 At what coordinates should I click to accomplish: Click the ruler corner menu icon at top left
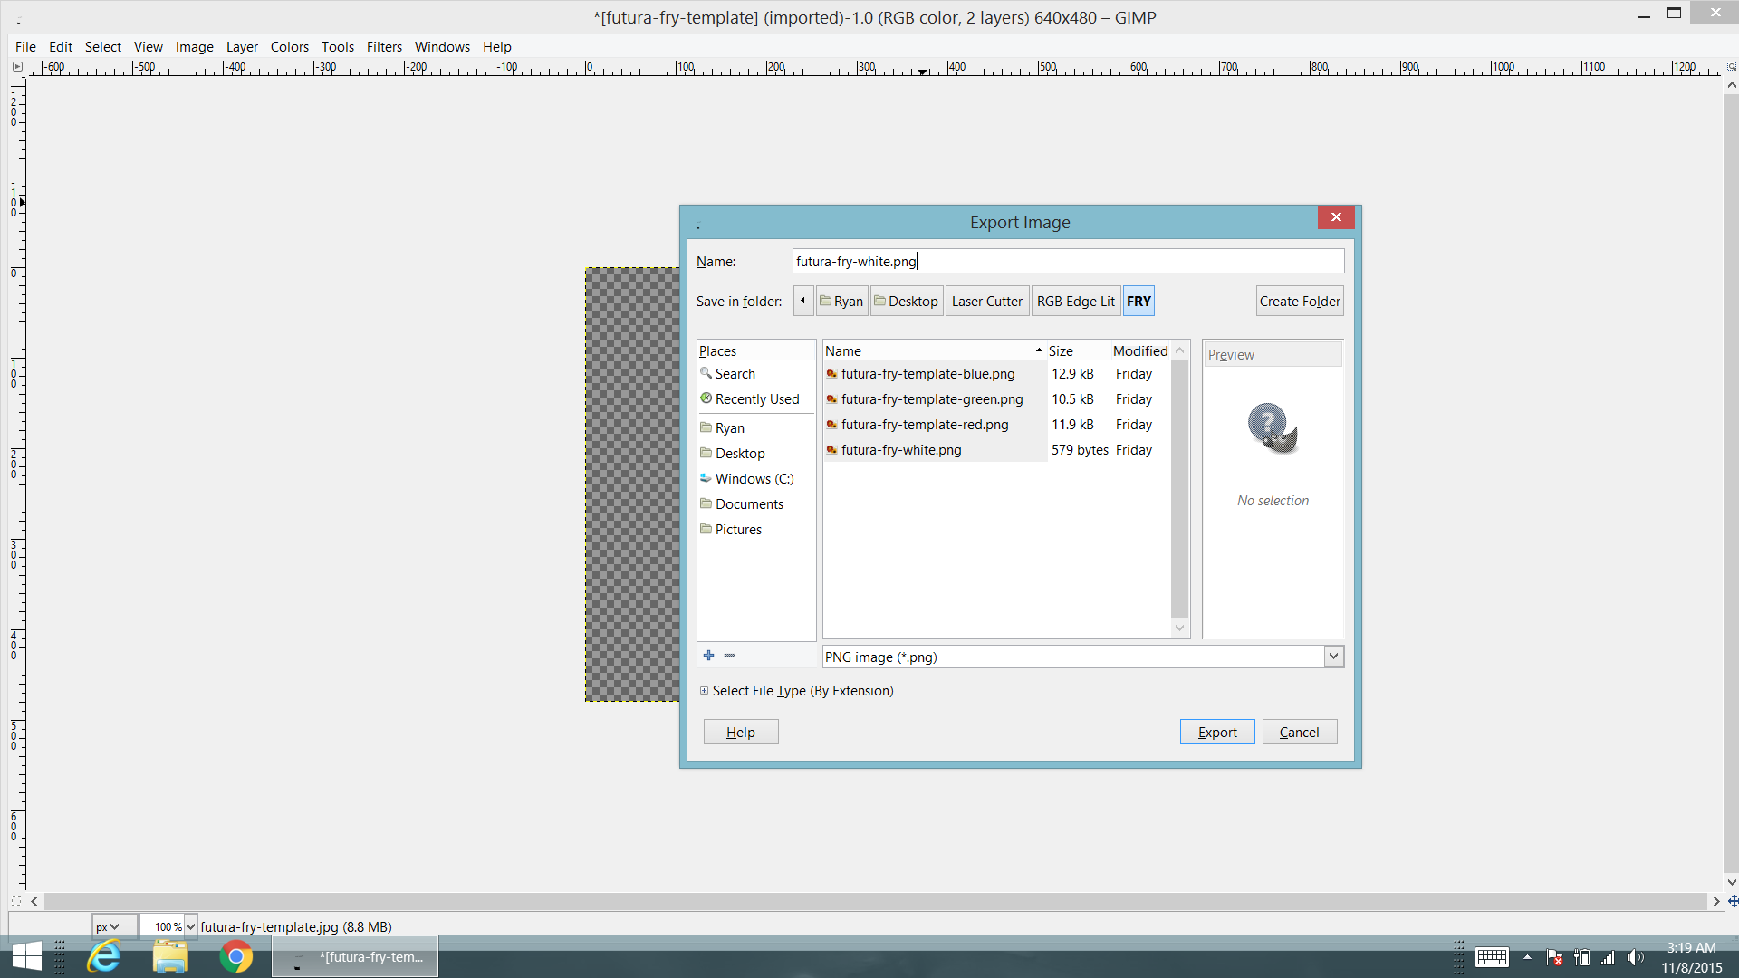point(17,67)
